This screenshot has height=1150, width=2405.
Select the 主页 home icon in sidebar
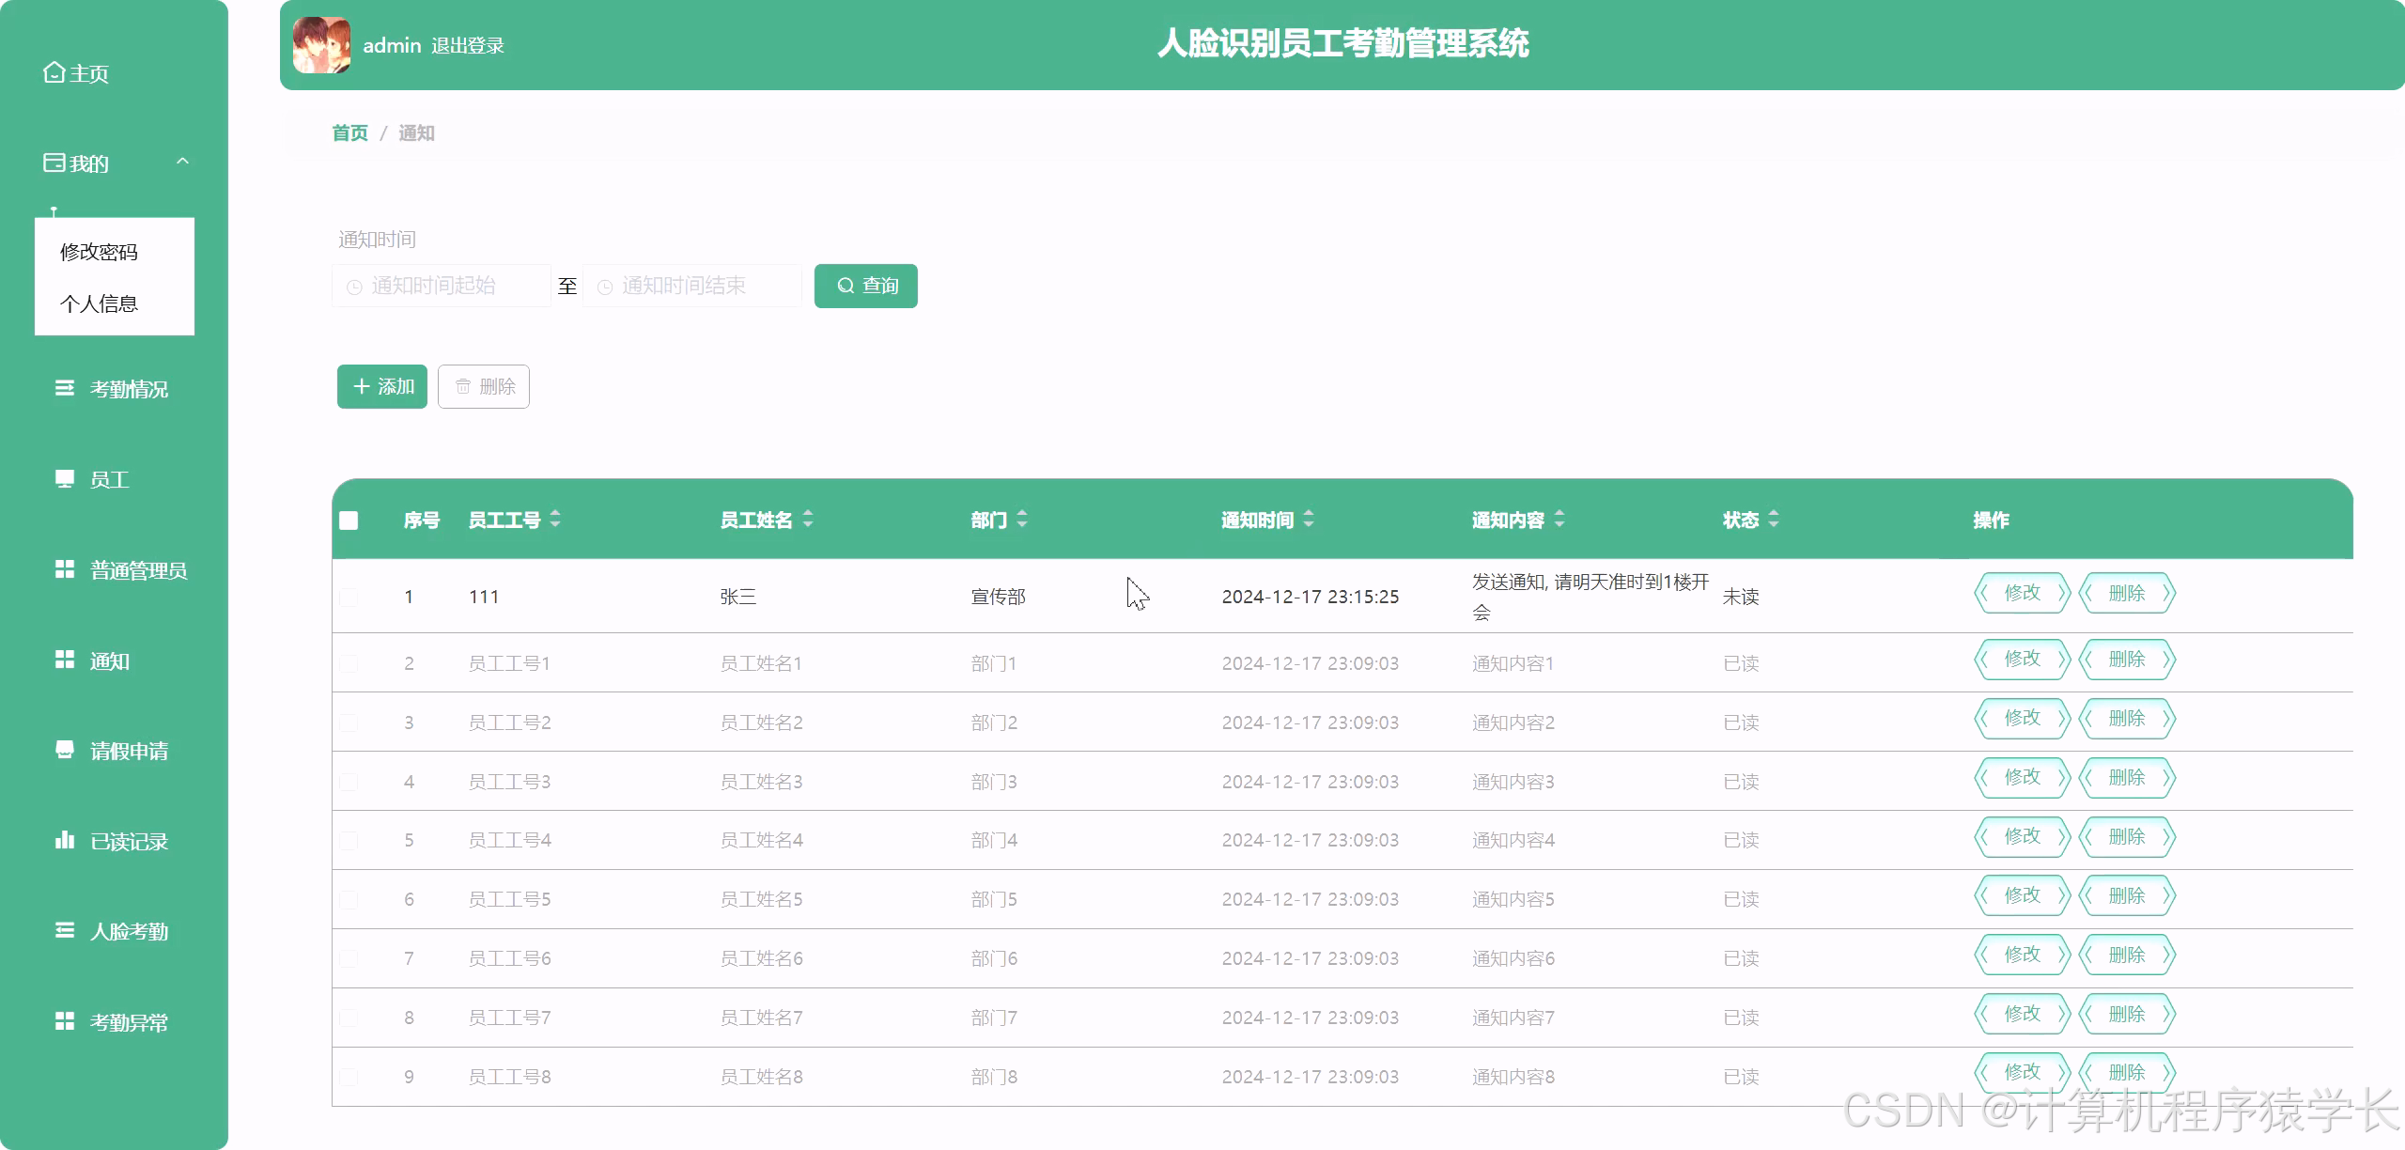click(54, 71)
